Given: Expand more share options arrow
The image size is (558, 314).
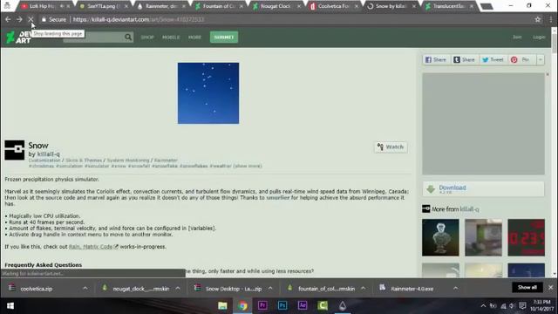Looking at the screenshot, I should 541,59.
